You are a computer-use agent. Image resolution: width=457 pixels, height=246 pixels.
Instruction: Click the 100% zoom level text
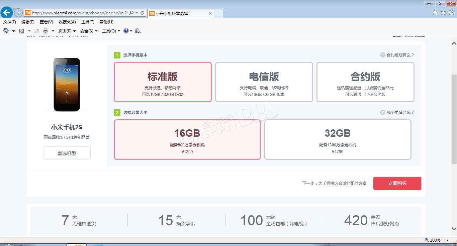(435, 240)
